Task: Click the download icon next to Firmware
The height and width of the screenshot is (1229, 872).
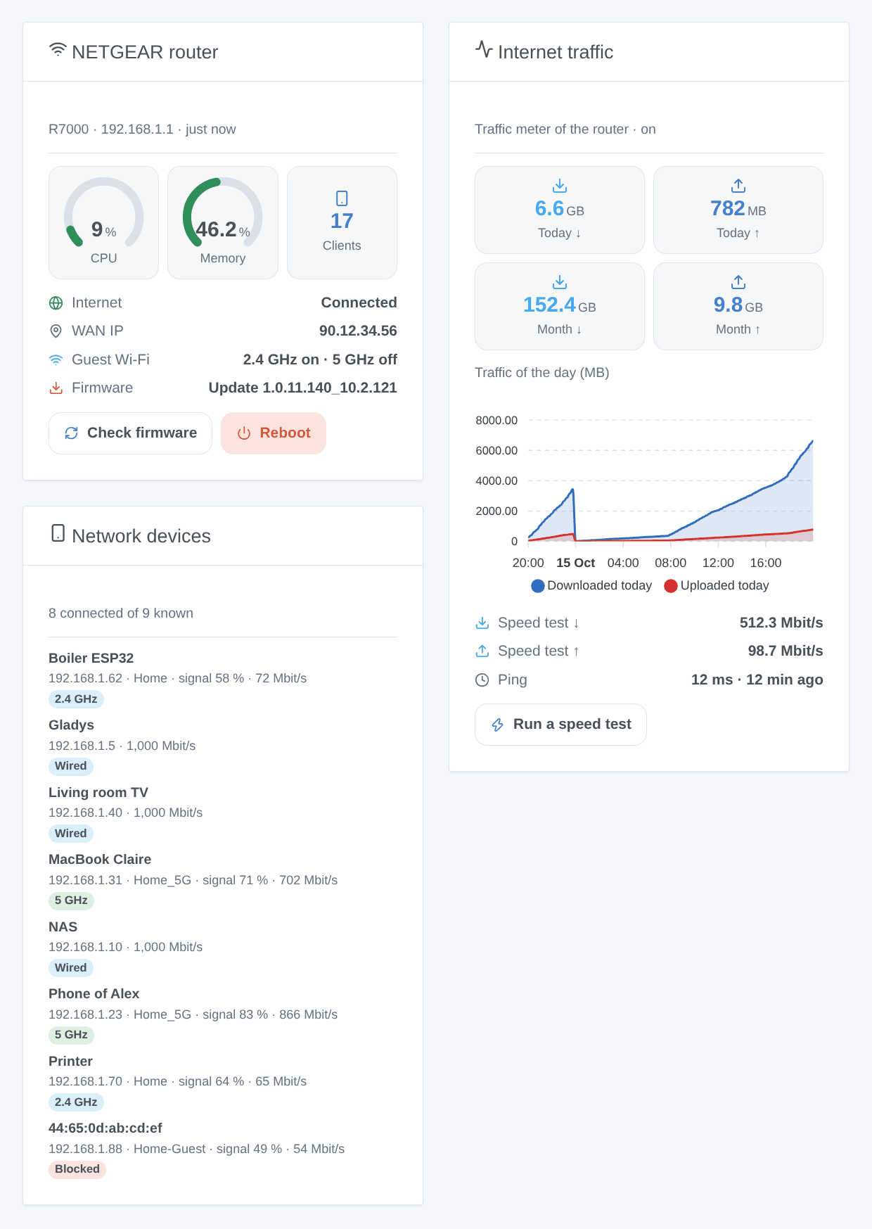Action: [x=56, y=388]
